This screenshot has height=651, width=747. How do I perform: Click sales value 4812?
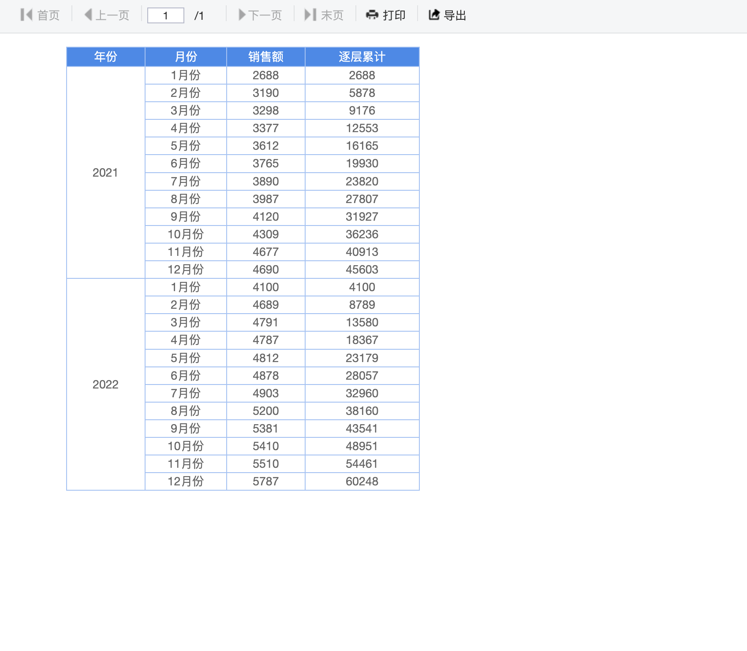pyautogui.click(x=266, y=358)
